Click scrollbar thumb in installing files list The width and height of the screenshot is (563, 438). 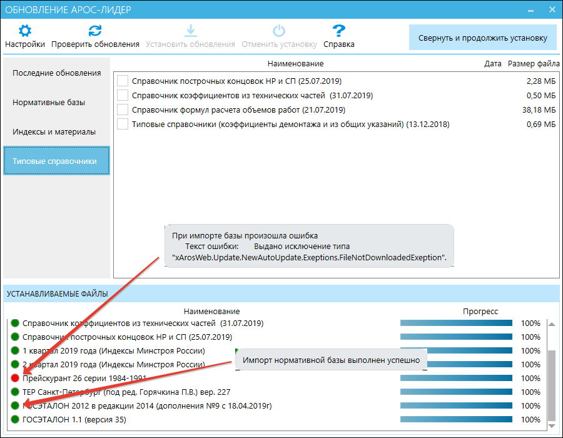click(x=552, y=385)
